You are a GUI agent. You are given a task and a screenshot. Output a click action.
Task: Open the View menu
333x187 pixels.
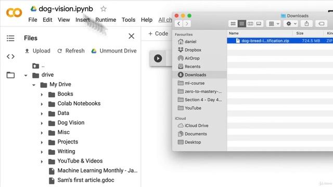click(x=63, y=20)
